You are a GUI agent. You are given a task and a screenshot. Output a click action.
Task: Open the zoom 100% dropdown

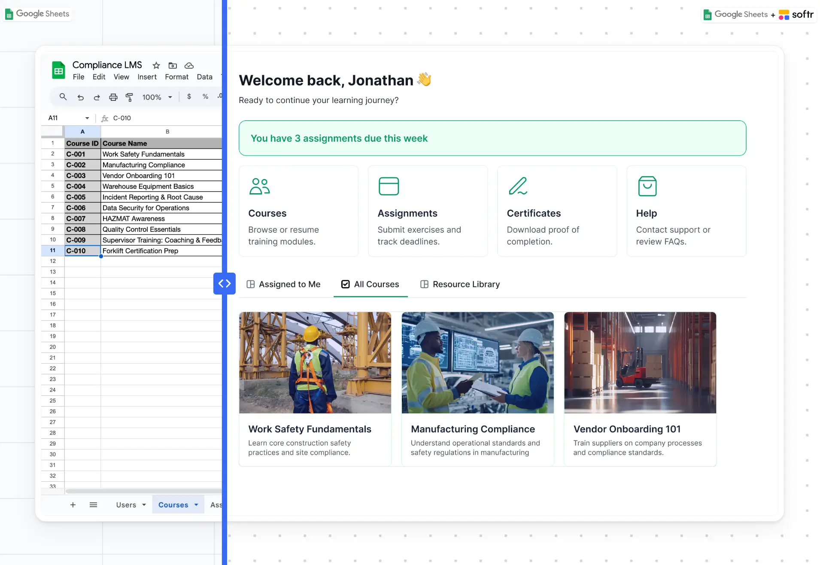pos(157,97)
